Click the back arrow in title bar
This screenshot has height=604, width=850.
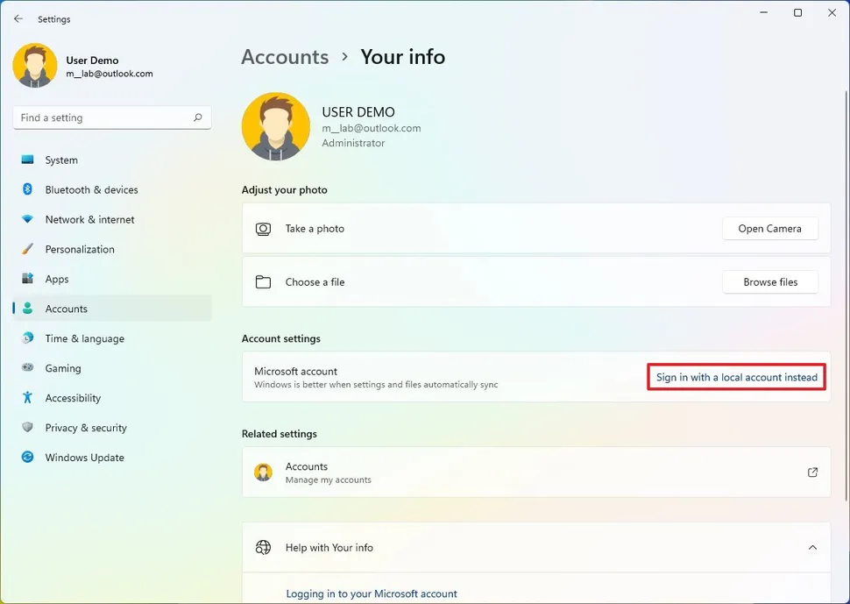coord(18,18)
